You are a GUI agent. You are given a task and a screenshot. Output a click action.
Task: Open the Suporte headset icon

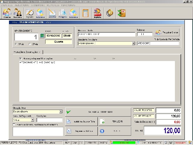[x=97, y=13]
